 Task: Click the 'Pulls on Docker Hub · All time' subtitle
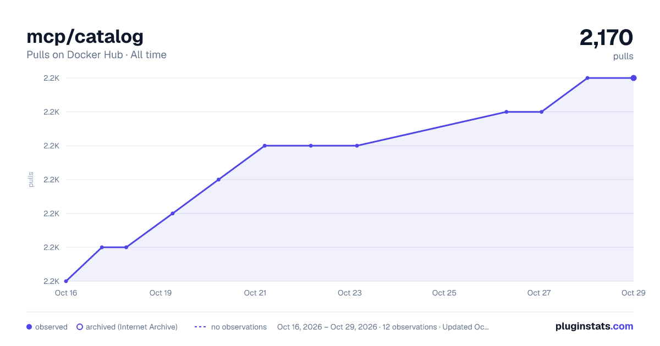pyautogui.click(x=96, y=55)
